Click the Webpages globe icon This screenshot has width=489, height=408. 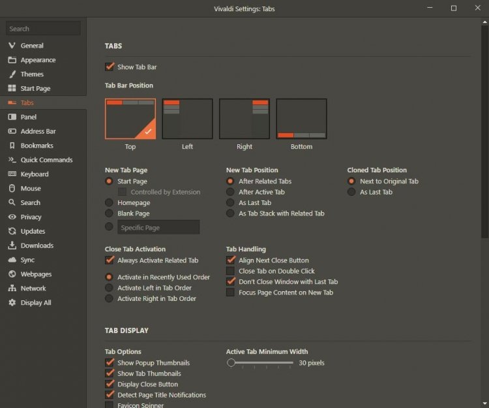point(12,274)
